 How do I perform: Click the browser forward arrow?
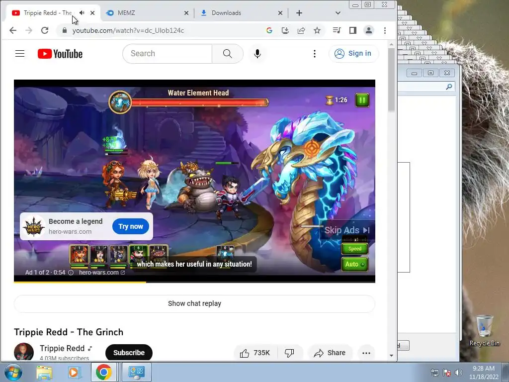28,30
